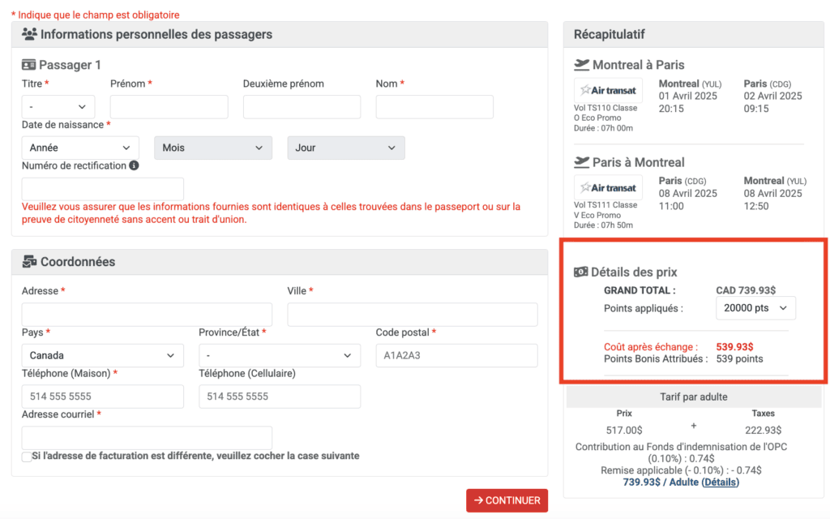The width and height of the screenshot is (830, 519).
Task: Select the Pays dropdown showing Canada
Action: pyautogui.click(x=102, y=355)
